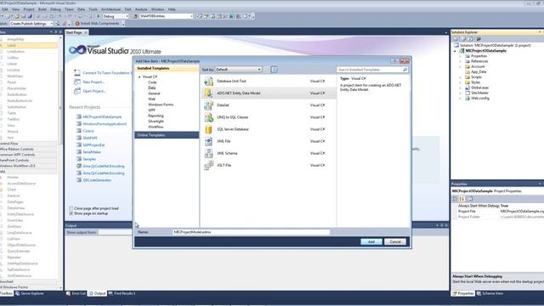Select the GridView toolbox item
The width and height of the screenshot is (544, 306).
click(x=14, y=227)
